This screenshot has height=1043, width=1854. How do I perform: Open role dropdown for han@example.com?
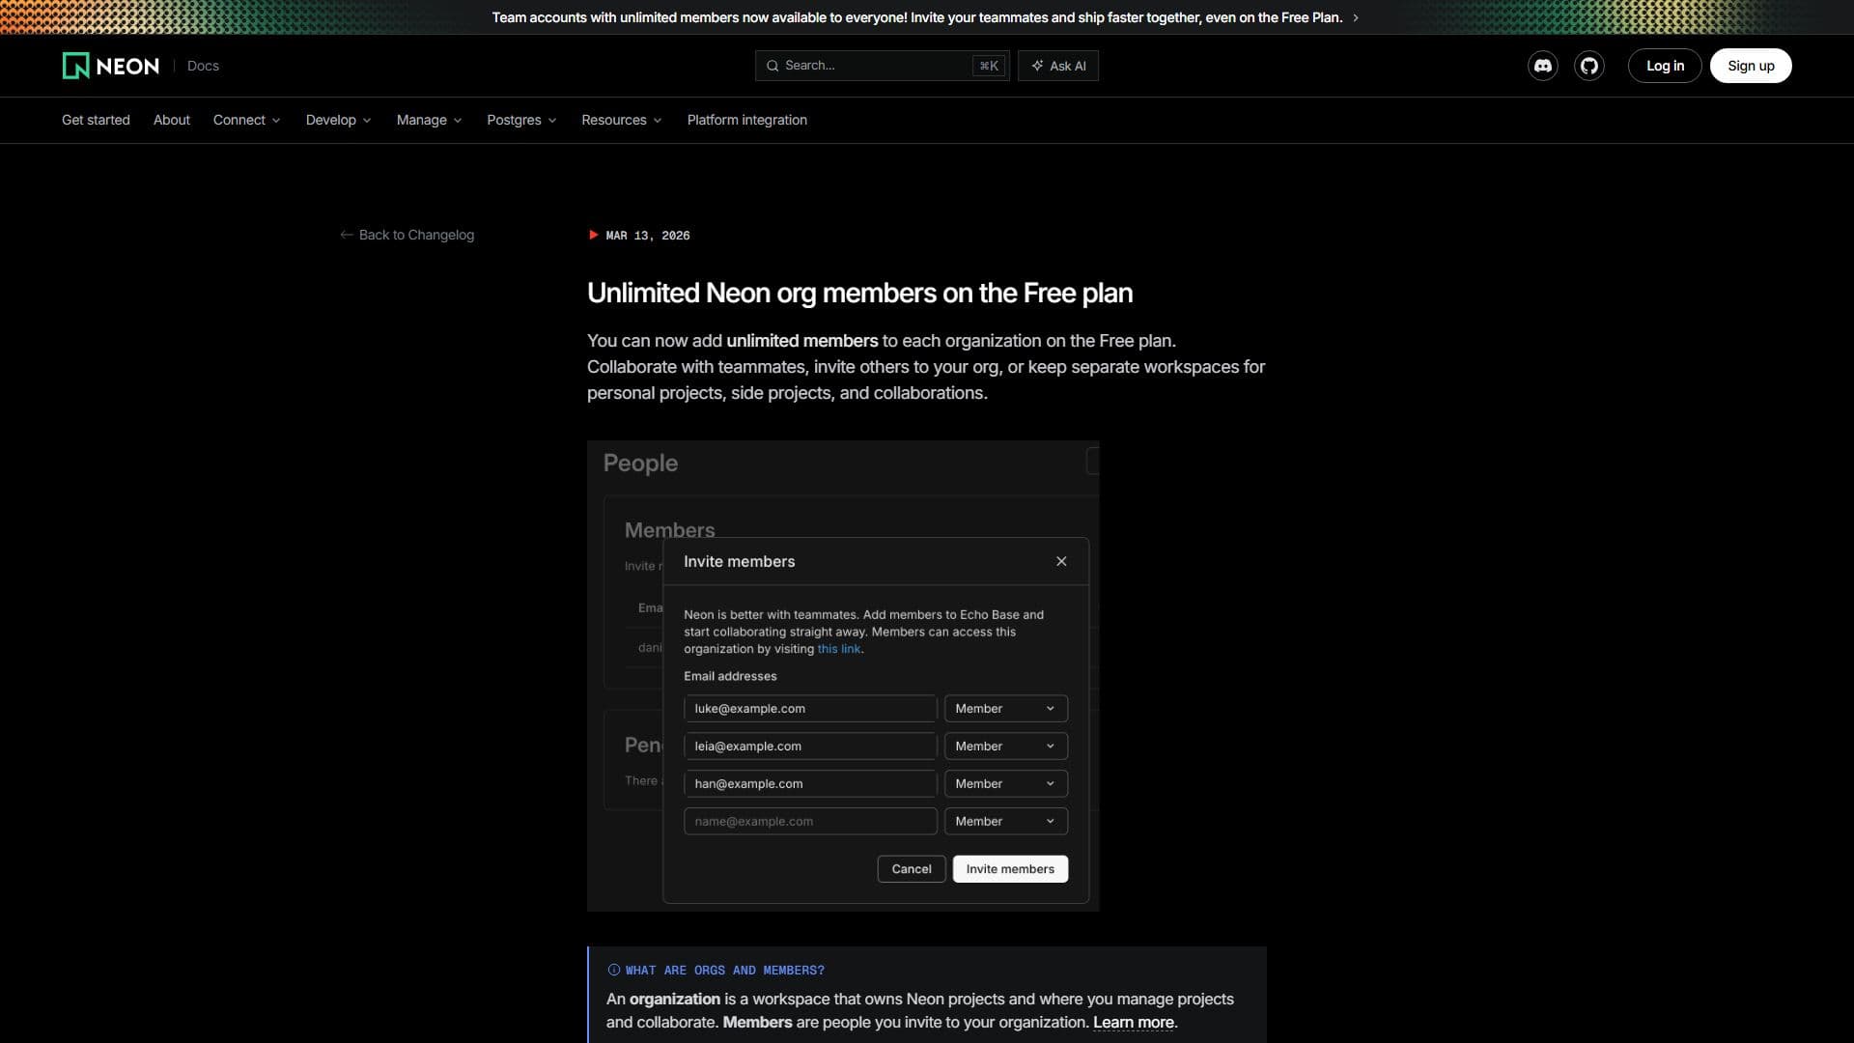tap(1006, 783)
